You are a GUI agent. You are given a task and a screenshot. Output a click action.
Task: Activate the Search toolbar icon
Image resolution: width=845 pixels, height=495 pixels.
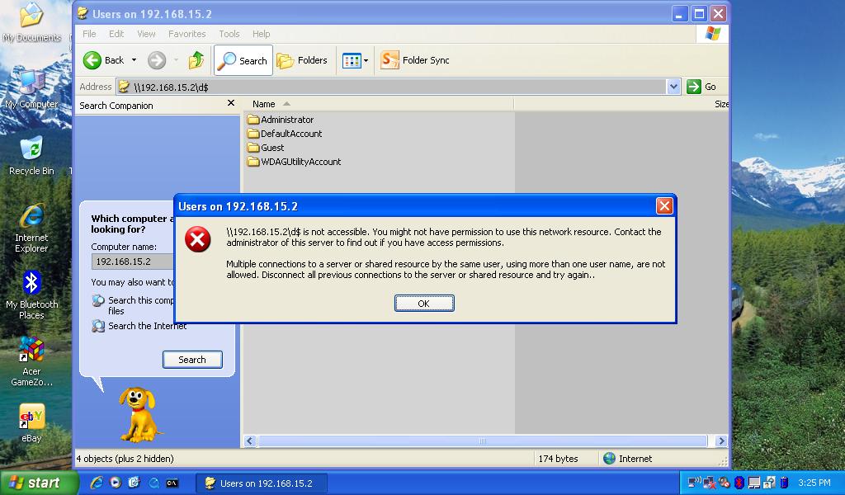pyautogui.click(x=243, y=59)
